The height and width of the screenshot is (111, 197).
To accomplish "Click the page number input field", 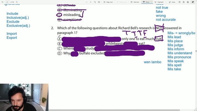I will [7, 2].
